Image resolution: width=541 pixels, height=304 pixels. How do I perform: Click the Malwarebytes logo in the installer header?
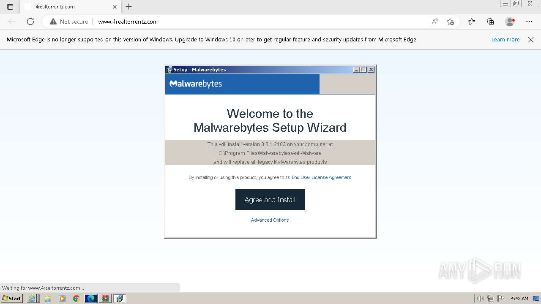click(196, 84)
